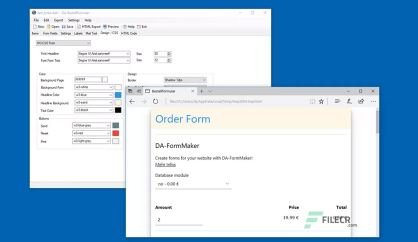418x242 pixels.
Task: Open the Edit menu
Action: pos(46,20)
